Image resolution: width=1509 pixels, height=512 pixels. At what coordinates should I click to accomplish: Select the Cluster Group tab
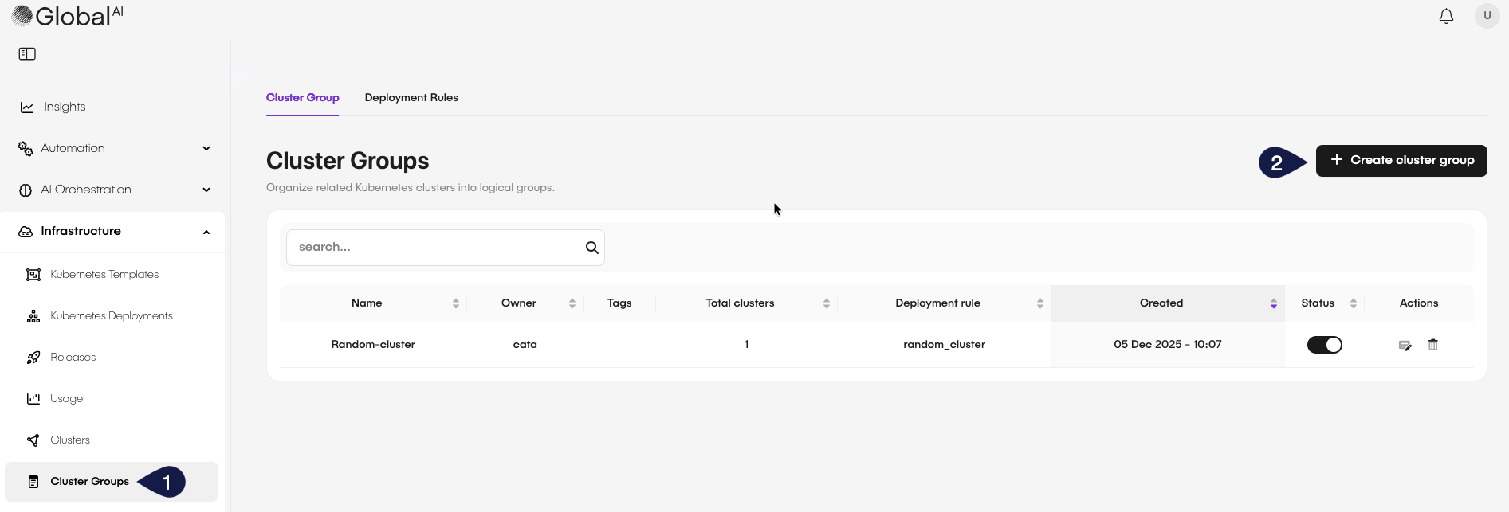pos(302,98)
